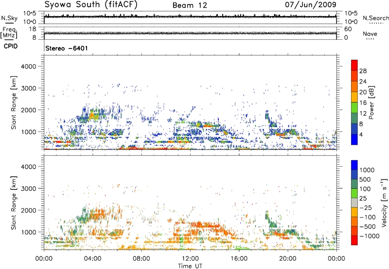Click the 'Beam 12' label
This screenshot has height=269, width=389.
click(190, 5)
